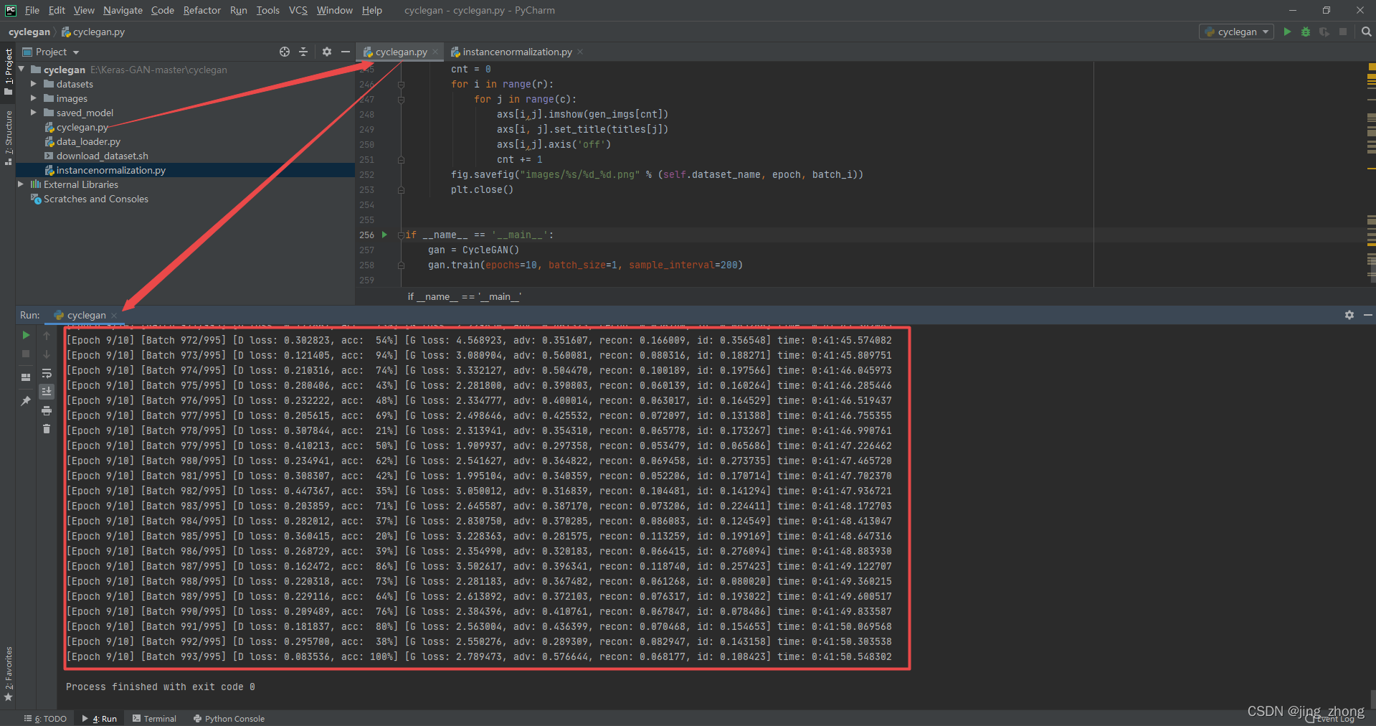
Task: Run cyclegan configuration from top toolbar
Action: pos(1287,32)
